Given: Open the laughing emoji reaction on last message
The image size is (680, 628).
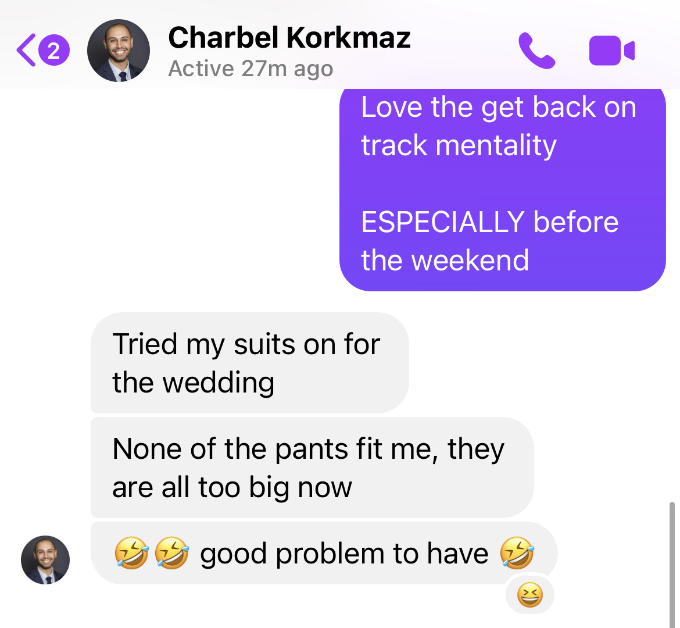Looking at the screenshot, I should point(530,595).
